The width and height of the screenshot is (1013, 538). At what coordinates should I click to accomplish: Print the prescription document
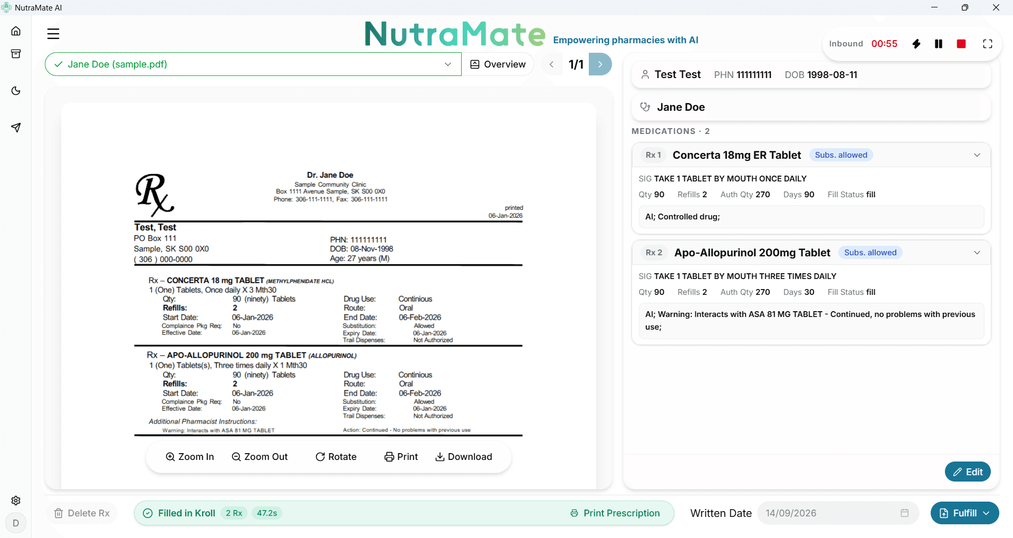401,457
